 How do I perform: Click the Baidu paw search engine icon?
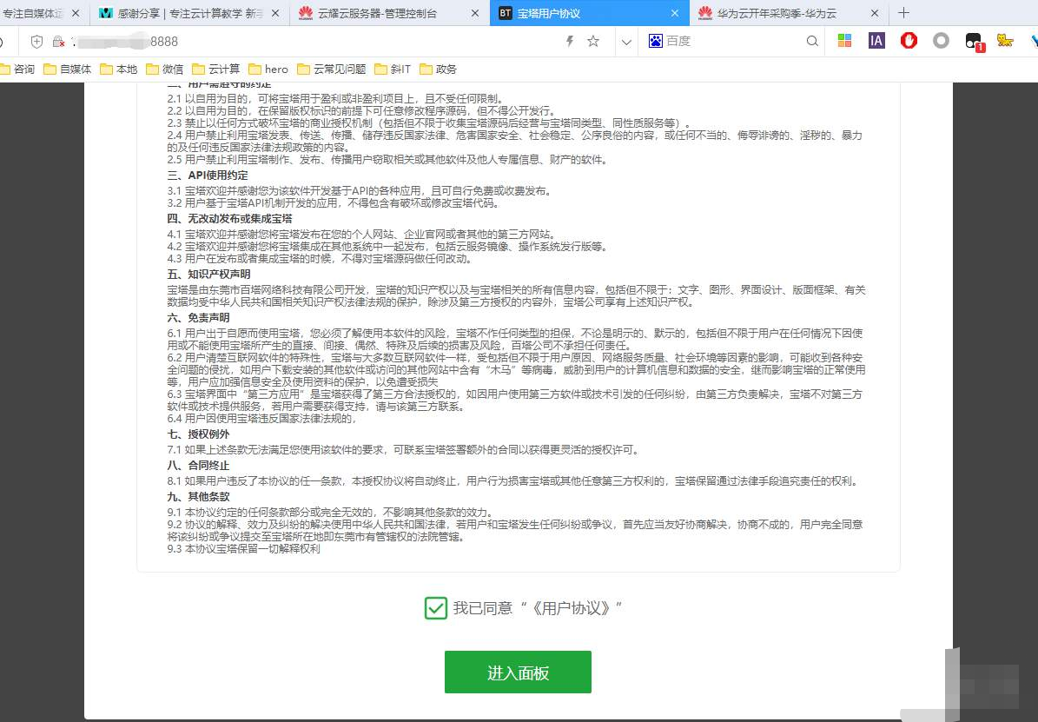tap(655, 41)
